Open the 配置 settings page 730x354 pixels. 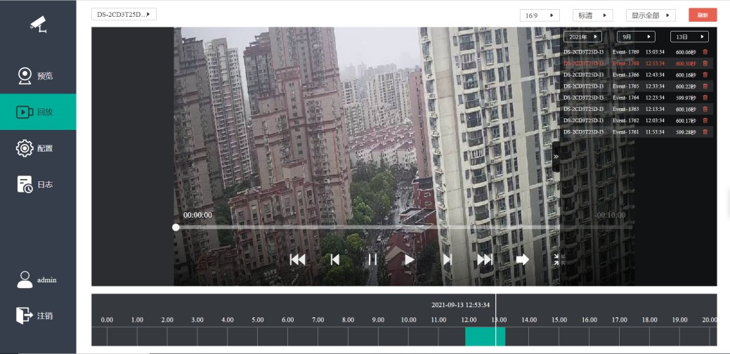coord(38,148)
